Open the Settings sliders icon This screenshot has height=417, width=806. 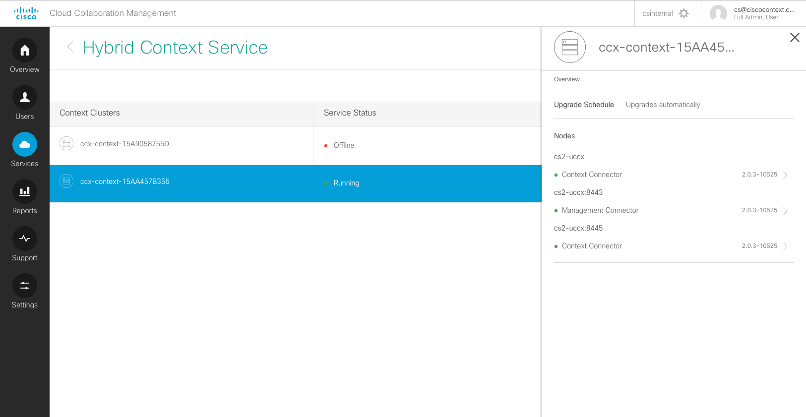tap(25, 286)
